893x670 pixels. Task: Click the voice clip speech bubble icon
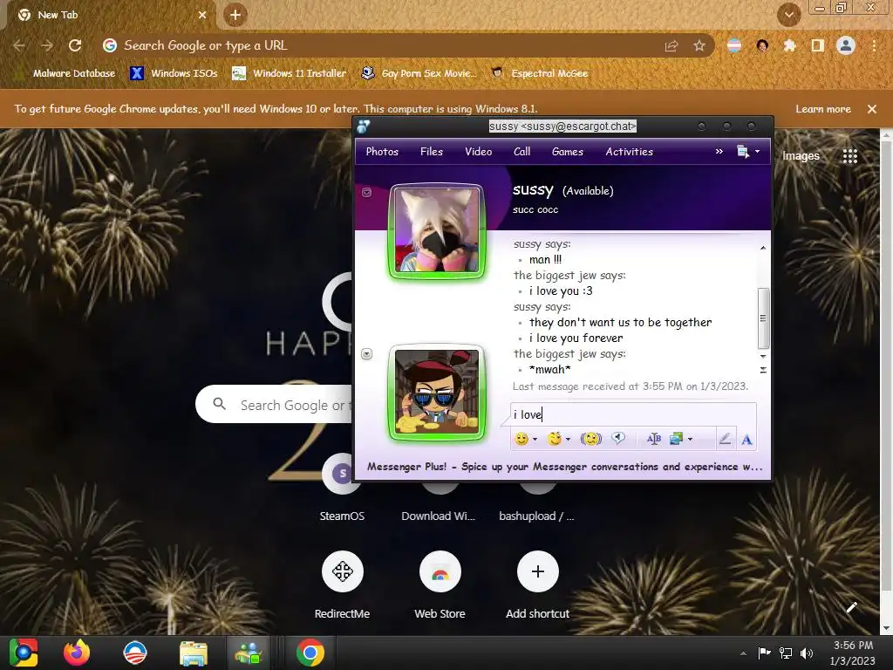pyautogui.click(x=618, y=438)
